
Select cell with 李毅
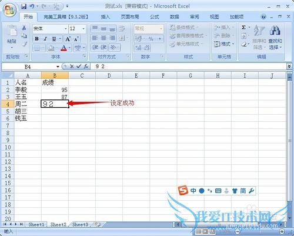[28, 90]
